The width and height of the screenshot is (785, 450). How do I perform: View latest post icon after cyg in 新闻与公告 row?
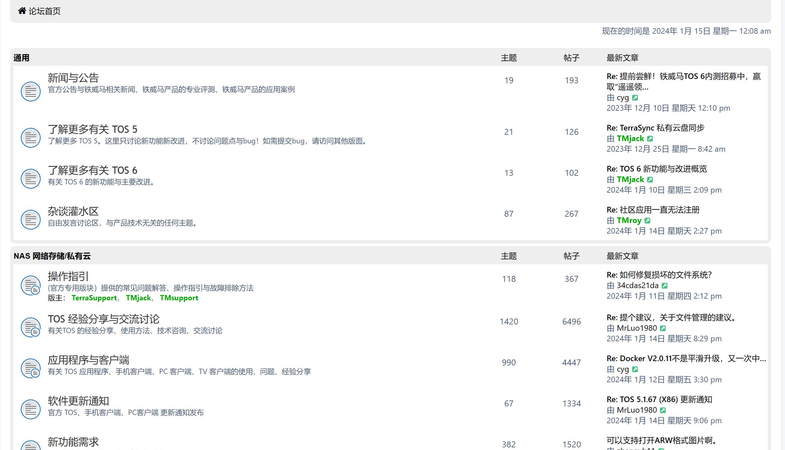click(635, 98)
